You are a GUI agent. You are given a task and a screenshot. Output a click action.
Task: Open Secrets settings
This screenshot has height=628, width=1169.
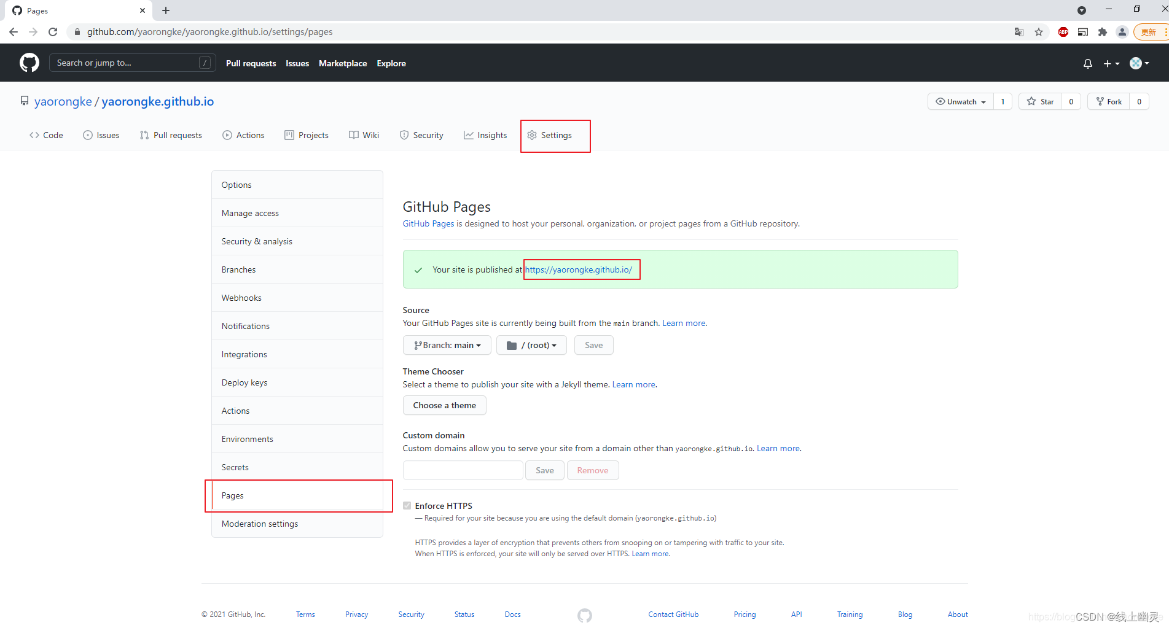click(x=297, y=467)
